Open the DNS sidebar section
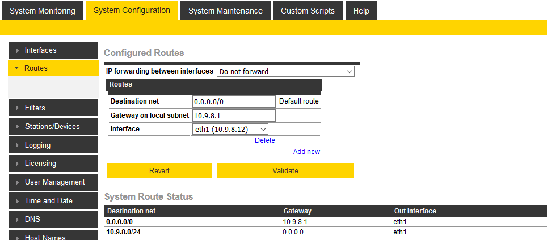The width and height of the screenshot is (547, 240). point(53,220)
